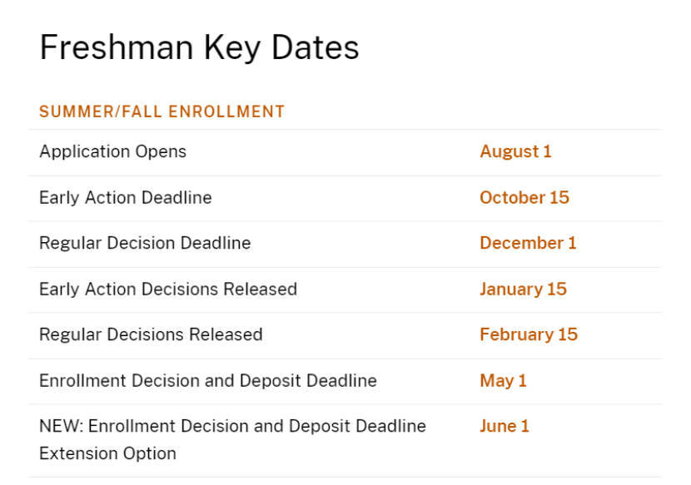Click the 'Extension Option' text line

[107, 453]
